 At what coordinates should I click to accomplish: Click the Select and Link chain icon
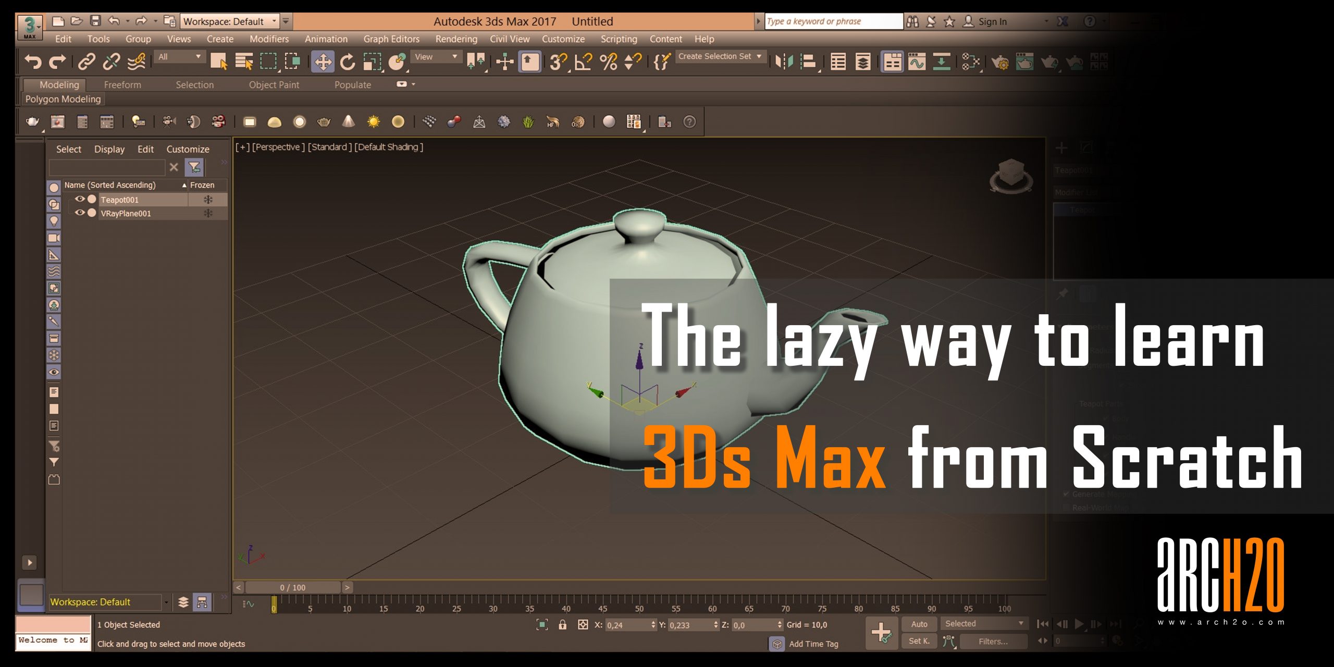(x=87, y=62)
